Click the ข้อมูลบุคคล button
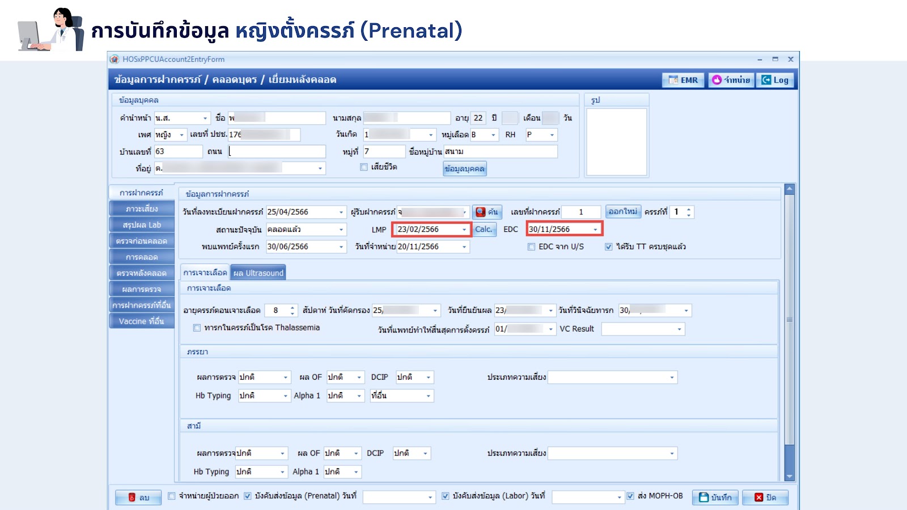The image size is (907, 510). point(464,169)
